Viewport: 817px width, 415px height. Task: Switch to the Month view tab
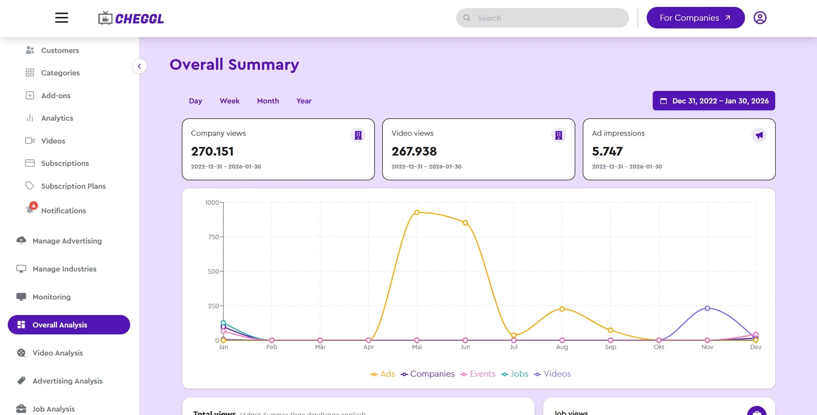pyautogui.click(x=268, y=101)
